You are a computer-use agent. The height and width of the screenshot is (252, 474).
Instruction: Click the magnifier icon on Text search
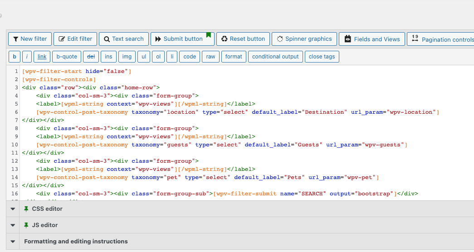point(107,39)
